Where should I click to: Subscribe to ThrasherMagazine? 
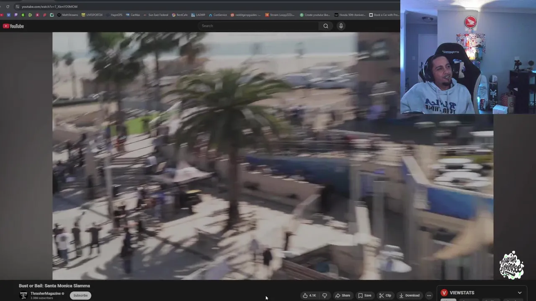click(80, 296)
